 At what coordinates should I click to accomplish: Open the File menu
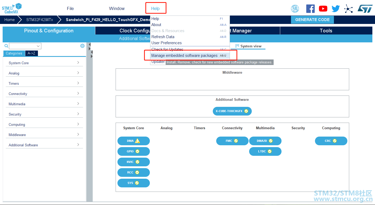70,8
